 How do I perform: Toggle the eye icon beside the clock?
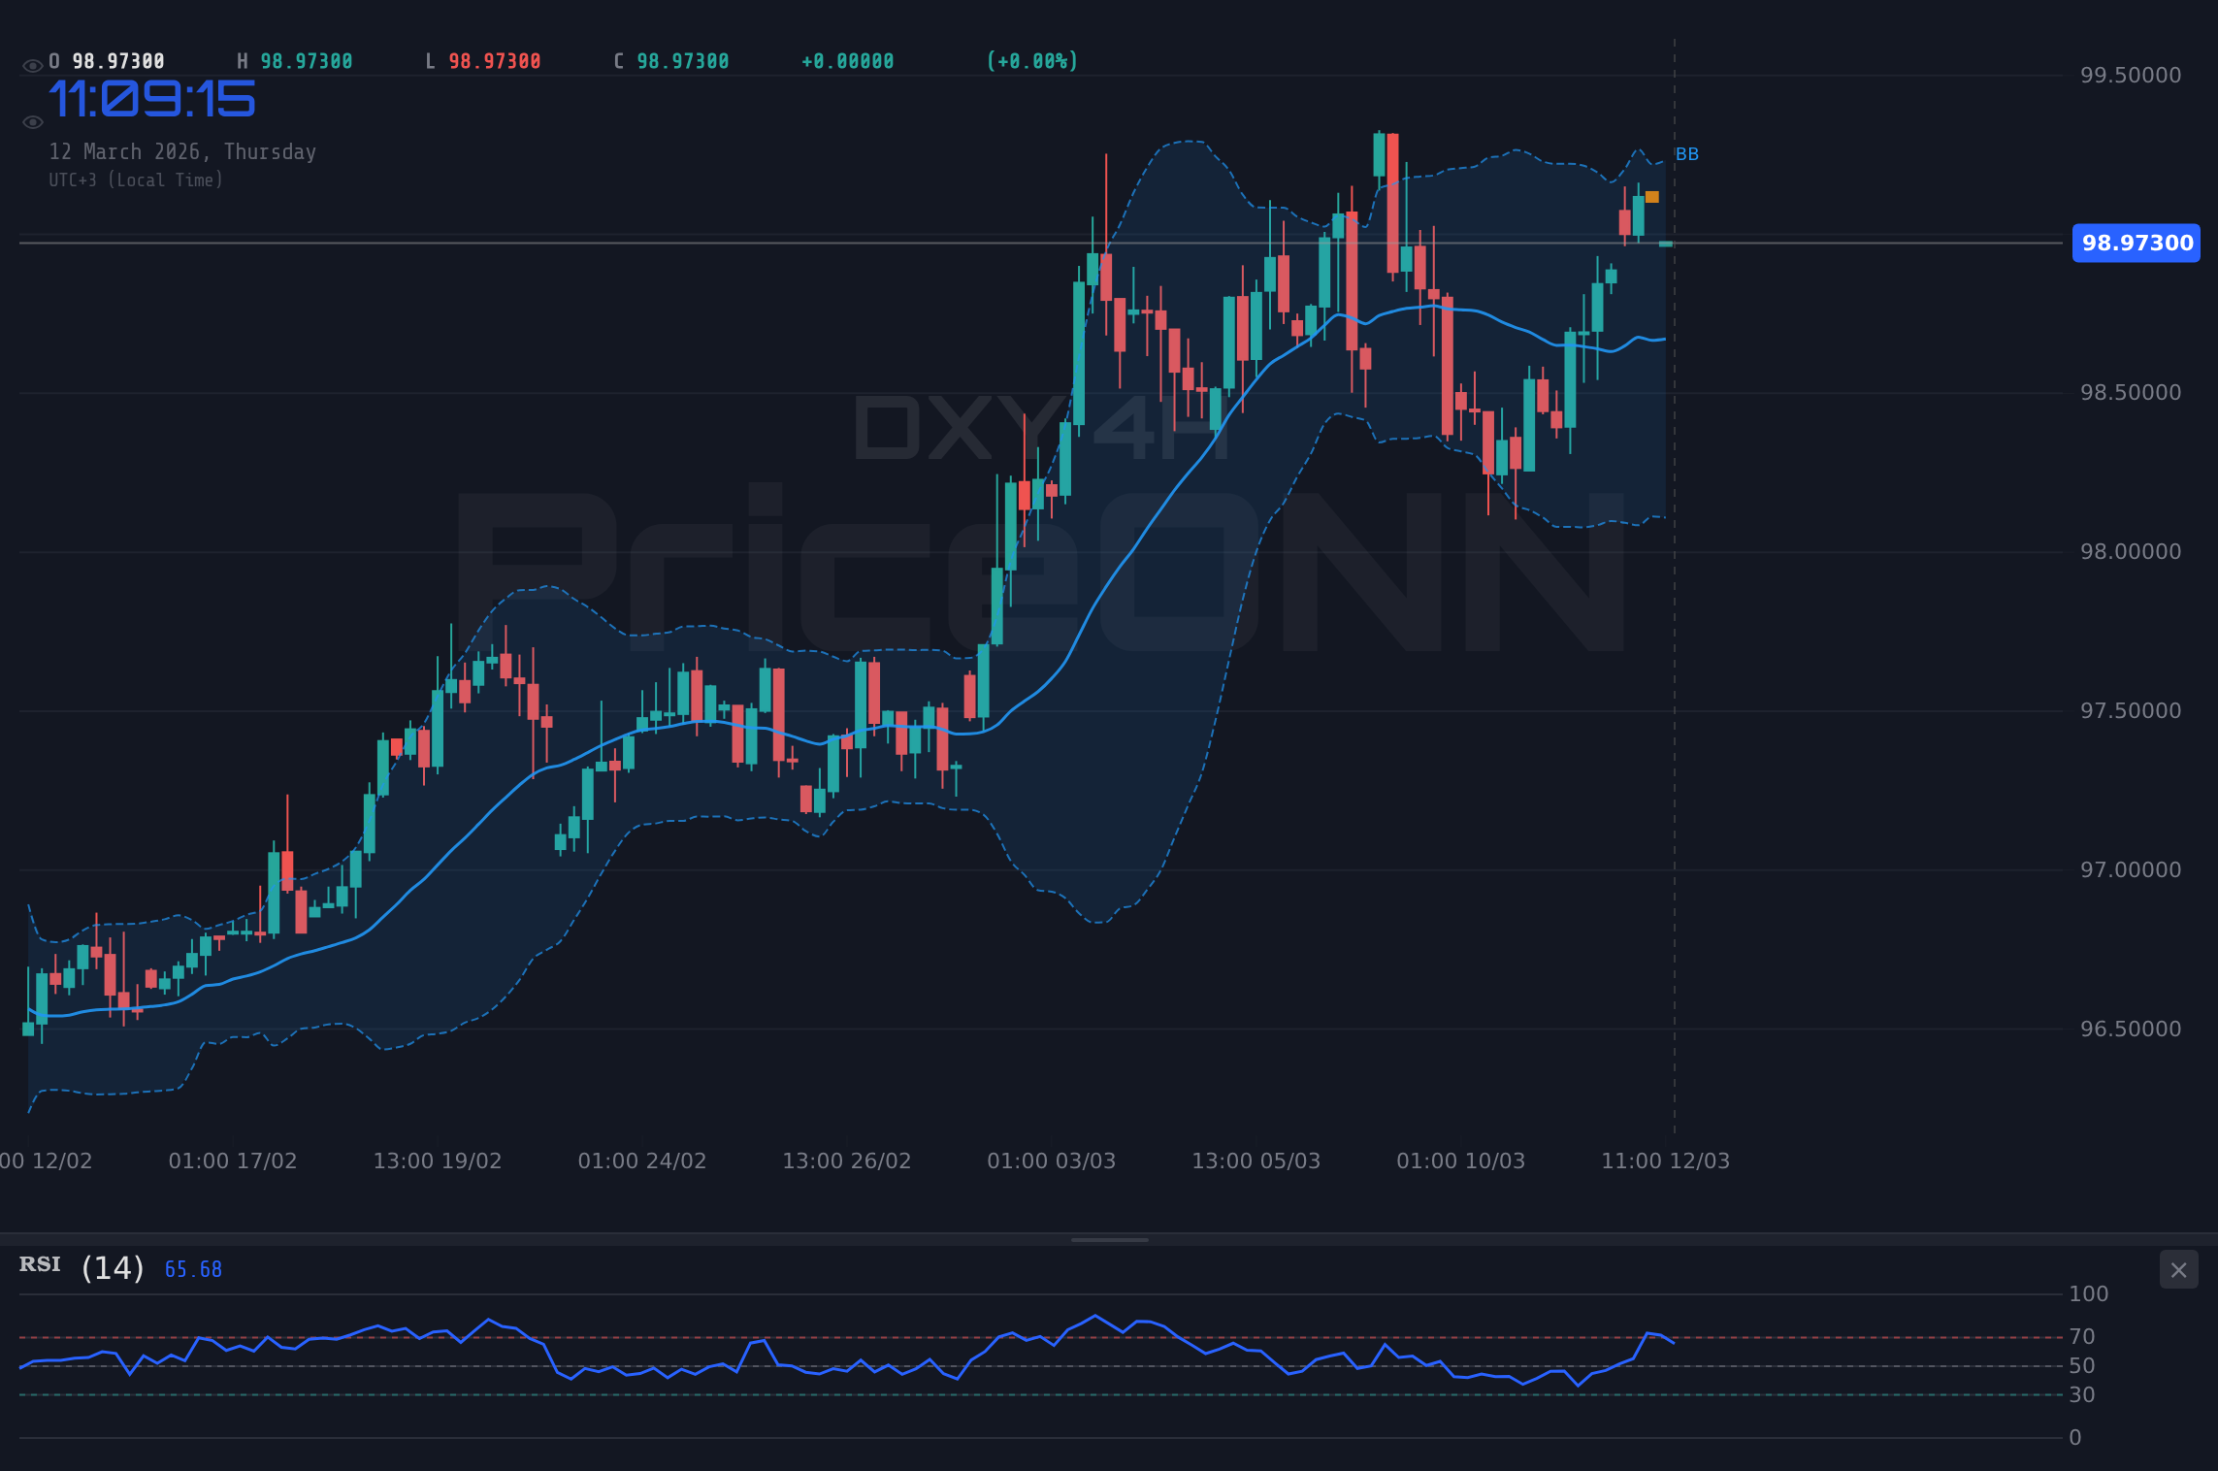pyautogui.click(x=32, y=122)
